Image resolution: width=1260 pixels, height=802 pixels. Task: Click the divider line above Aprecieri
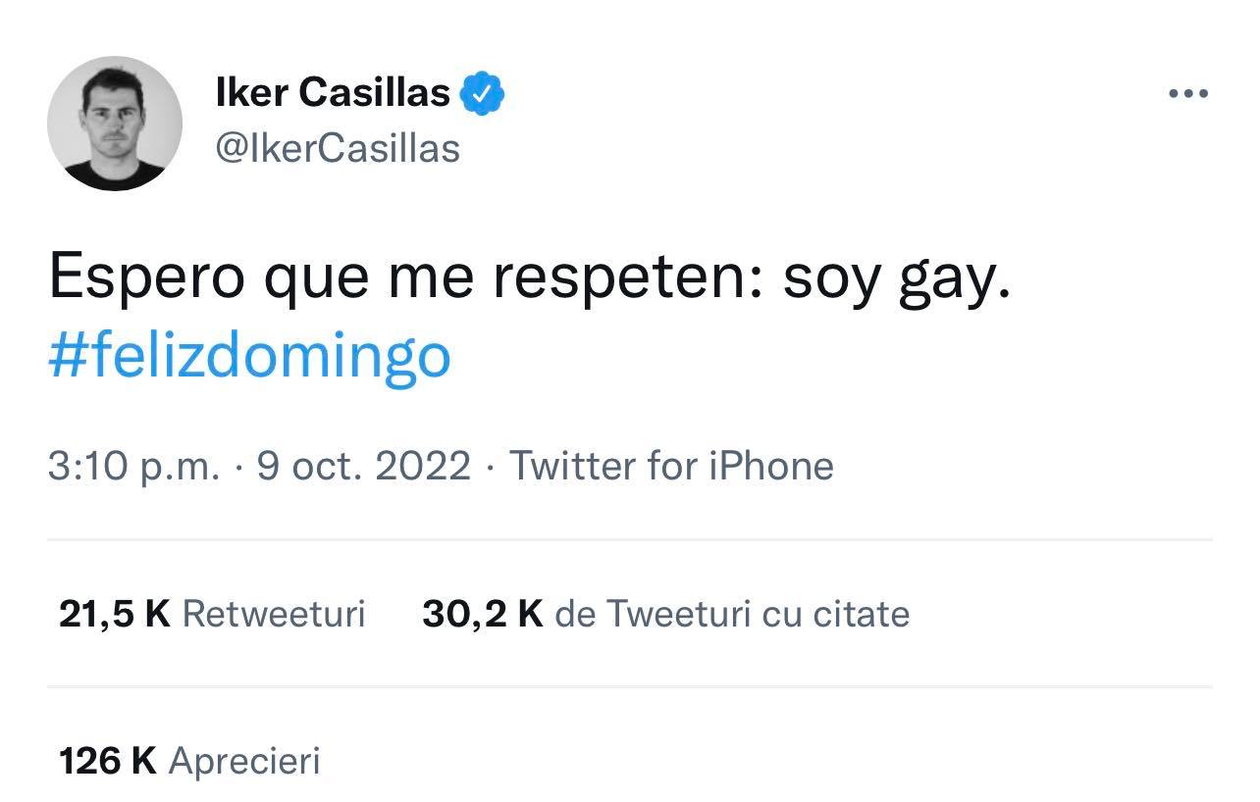(x=630, y=686)
